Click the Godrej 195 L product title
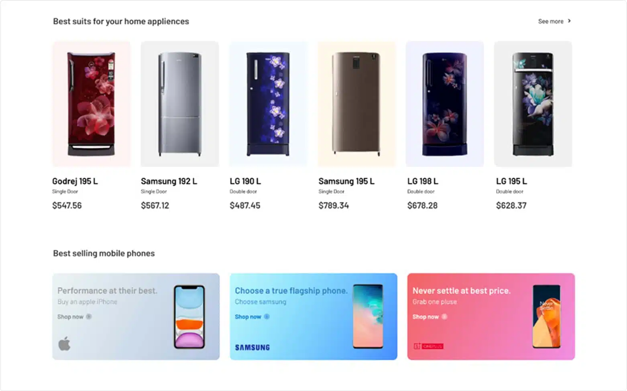The image size is (627, 391). (x=75, y=181)
